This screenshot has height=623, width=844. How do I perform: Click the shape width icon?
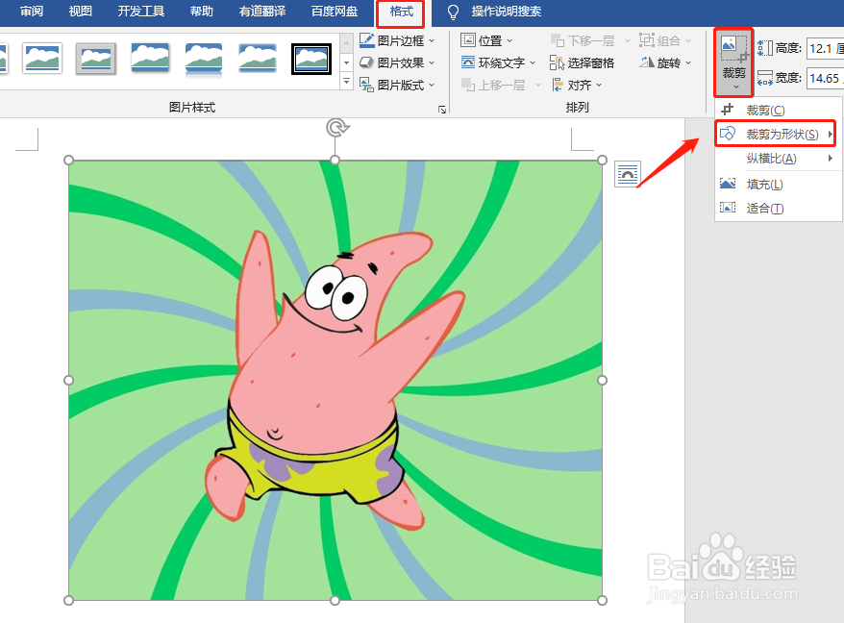(x=764, y=78)
